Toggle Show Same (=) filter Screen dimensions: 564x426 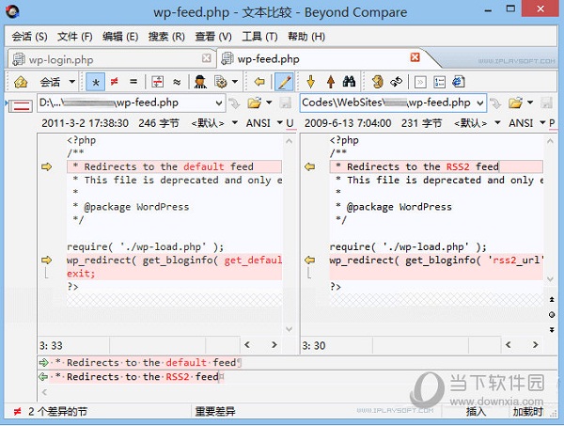(x=133, y=82)
